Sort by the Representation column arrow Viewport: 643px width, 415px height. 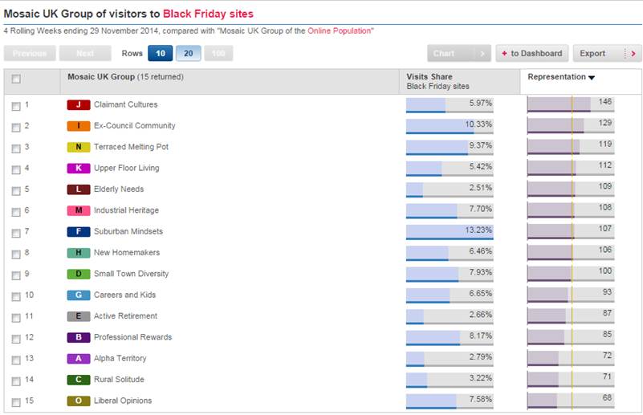[592, 78]
